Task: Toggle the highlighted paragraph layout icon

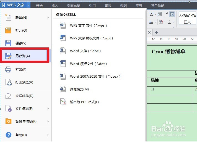Action: point(172,14)
